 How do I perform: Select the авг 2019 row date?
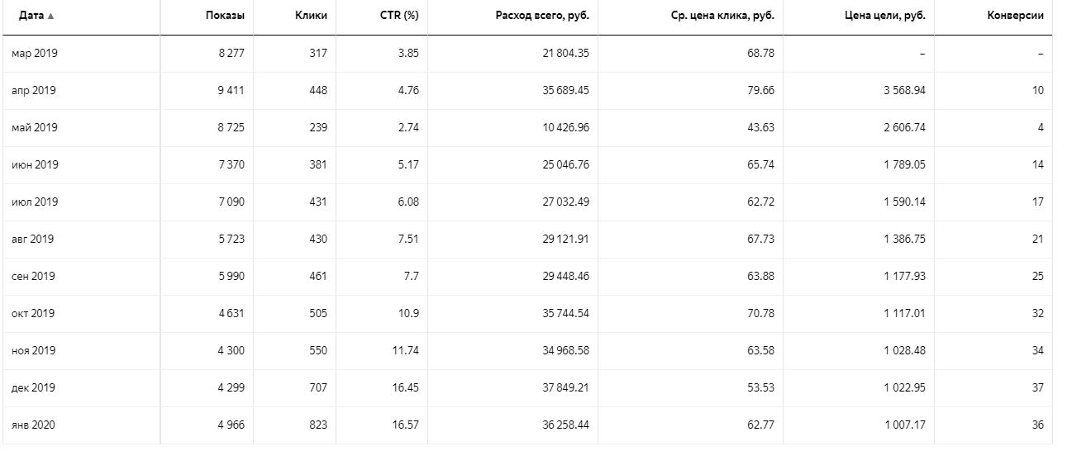[x=33, y=239]
